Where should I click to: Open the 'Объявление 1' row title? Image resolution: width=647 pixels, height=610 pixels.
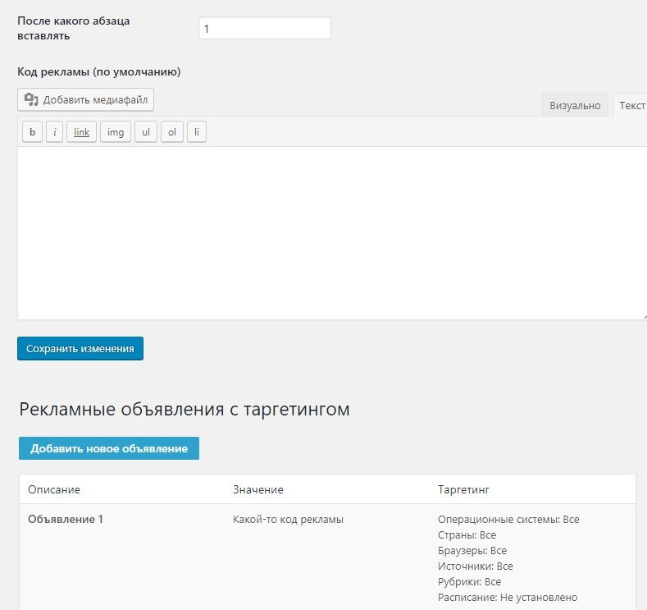[x=66, y=519]
